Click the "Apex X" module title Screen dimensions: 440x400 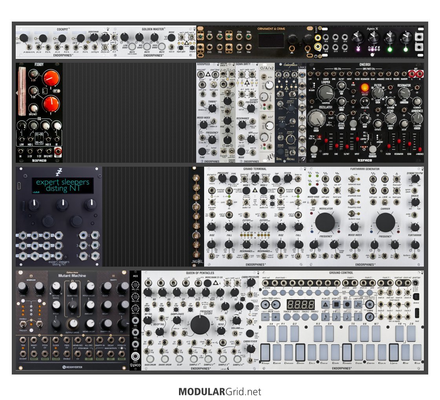pos(372,29)
